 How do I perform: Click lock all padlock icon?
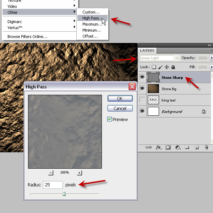[x=173, y=67]
